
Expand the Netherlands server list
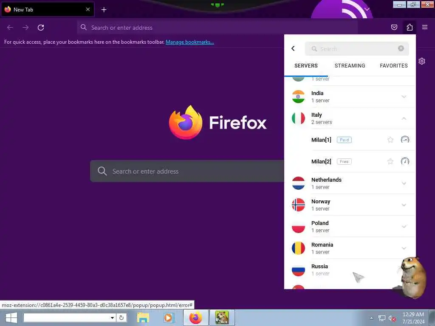[404, 183]
